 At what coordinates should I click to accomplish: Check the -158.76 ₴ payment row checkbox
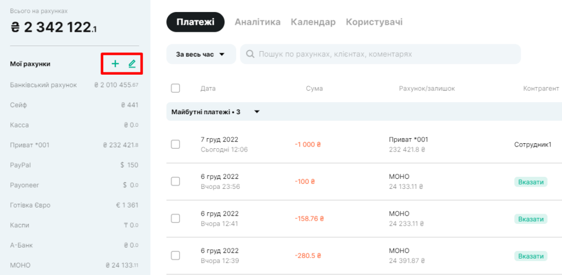[176, 218]
